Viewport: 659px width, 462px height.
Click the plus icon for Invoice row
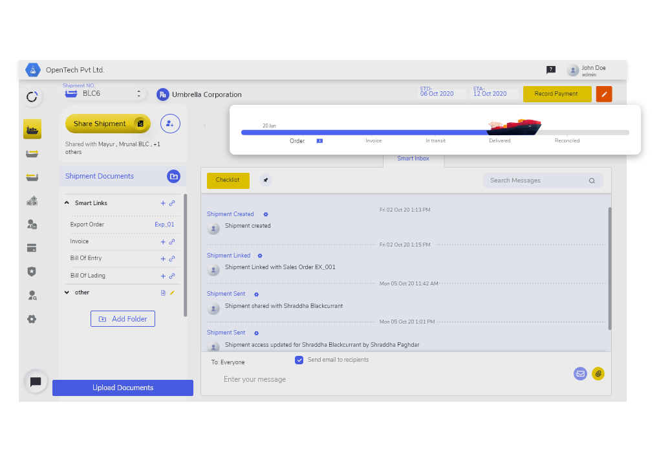[x=163, y=242]
